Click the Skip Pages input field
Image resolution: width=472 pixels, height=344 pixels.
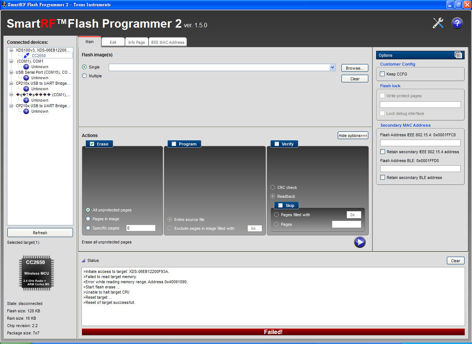click(x=347, y=224)
